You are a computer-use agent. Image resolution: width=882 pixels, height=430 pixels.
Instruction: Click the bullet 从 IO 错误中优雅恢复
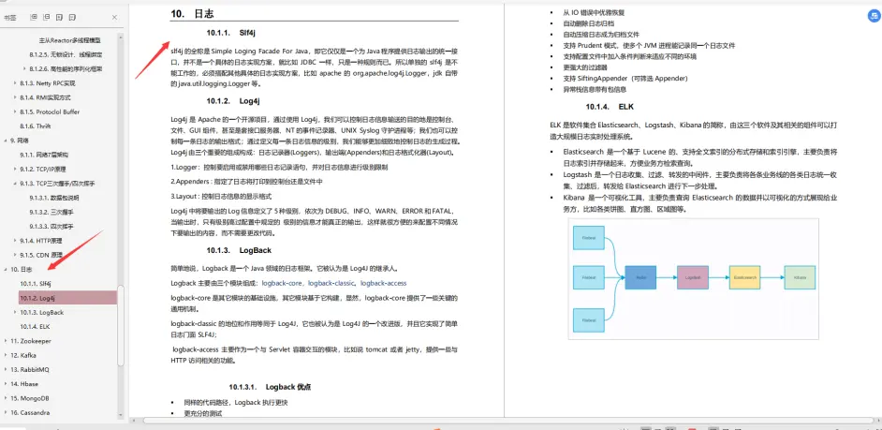click(x=594, y=12)
